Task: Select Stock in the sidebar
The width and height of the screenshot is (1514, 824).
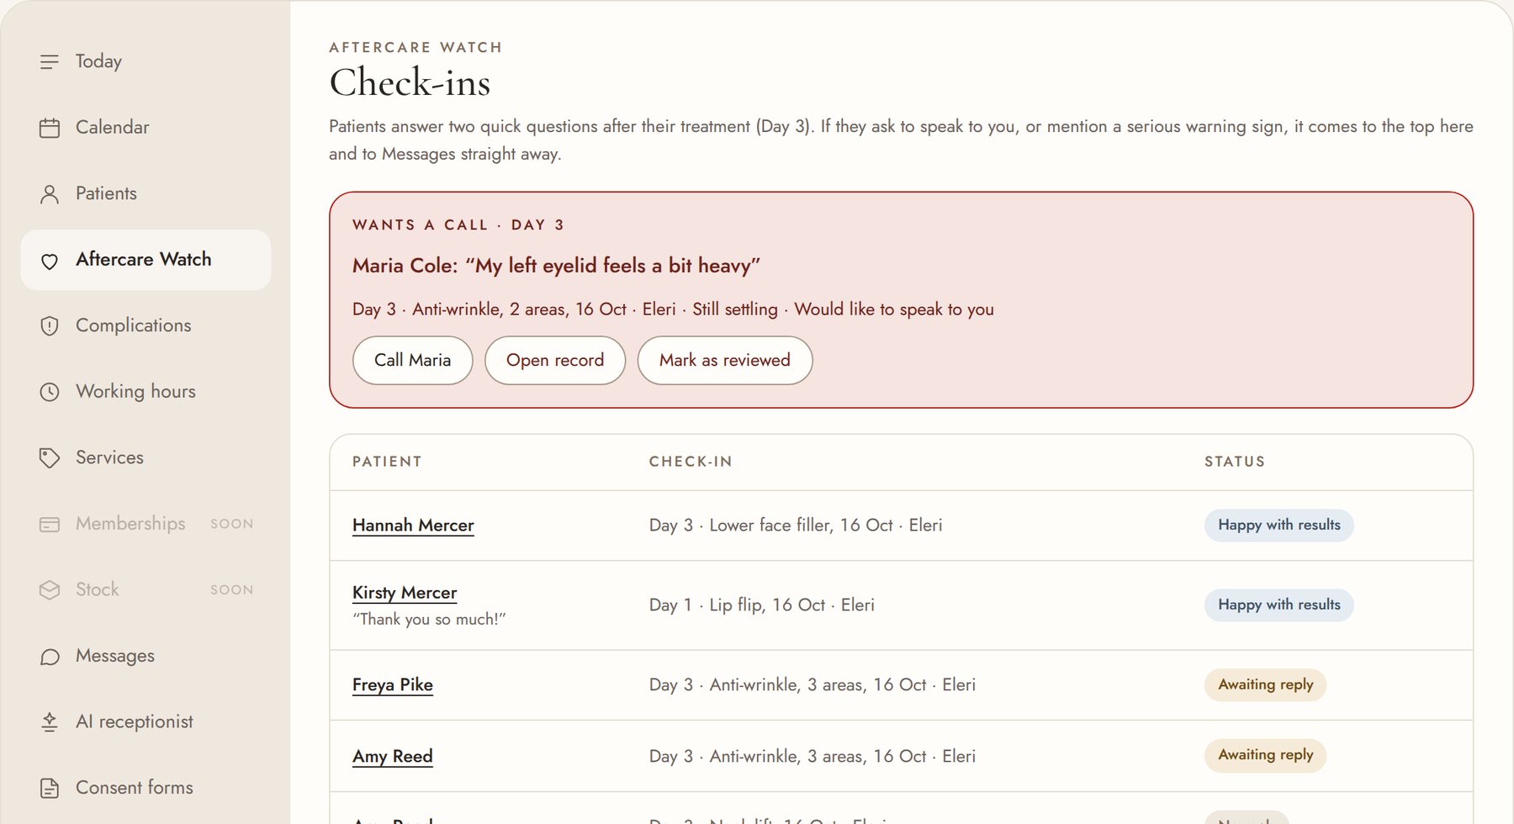Action: coord(146,589)
